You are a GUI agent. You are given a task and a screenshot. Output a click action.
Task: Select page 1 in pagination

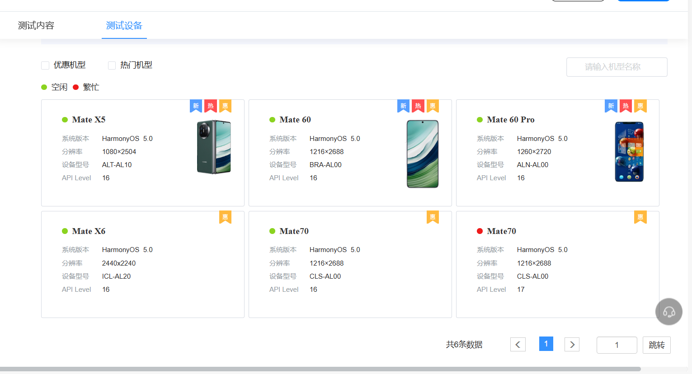point(546,344)
